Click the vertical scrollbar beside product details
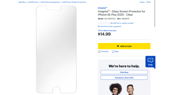This screenshot has width=170, height=95. tap(155, 13)
